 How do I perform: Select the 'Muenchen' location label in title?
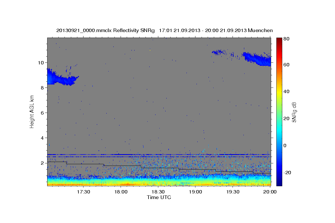point(260,30)
